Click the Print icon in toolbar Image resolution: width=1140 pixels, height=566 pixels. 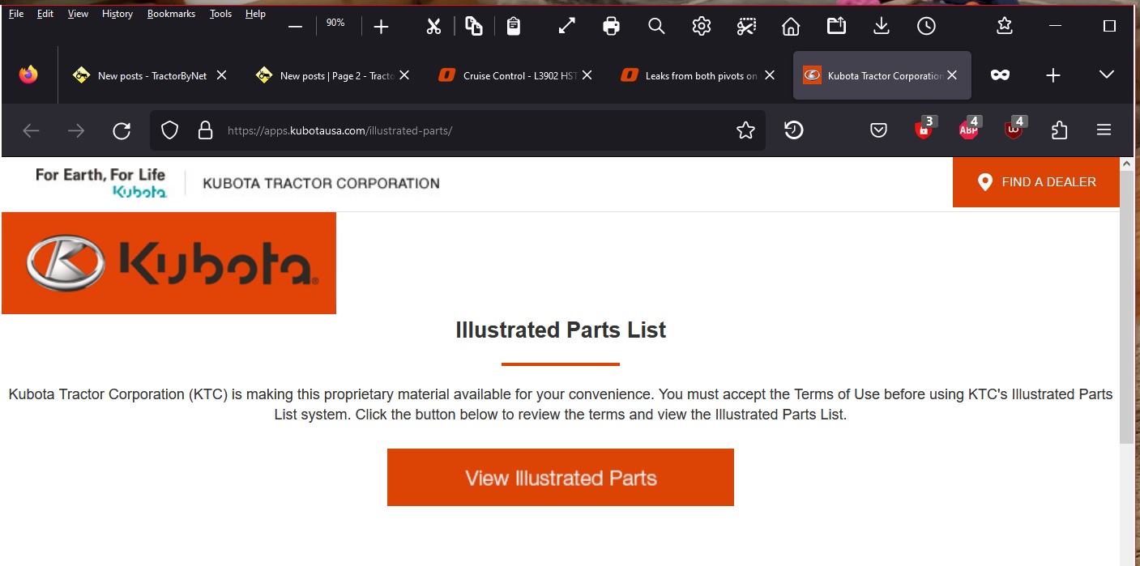pyautogui.click(x=612, y=27)
